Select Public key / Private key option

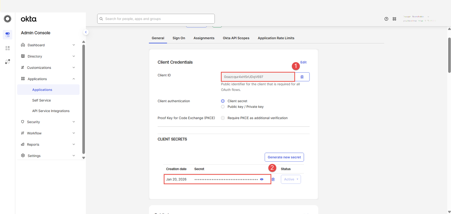point(223,107)
